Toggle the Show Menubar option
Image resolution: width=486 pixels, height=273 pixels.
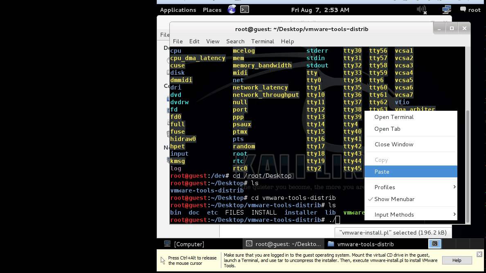tap(411, 199)
